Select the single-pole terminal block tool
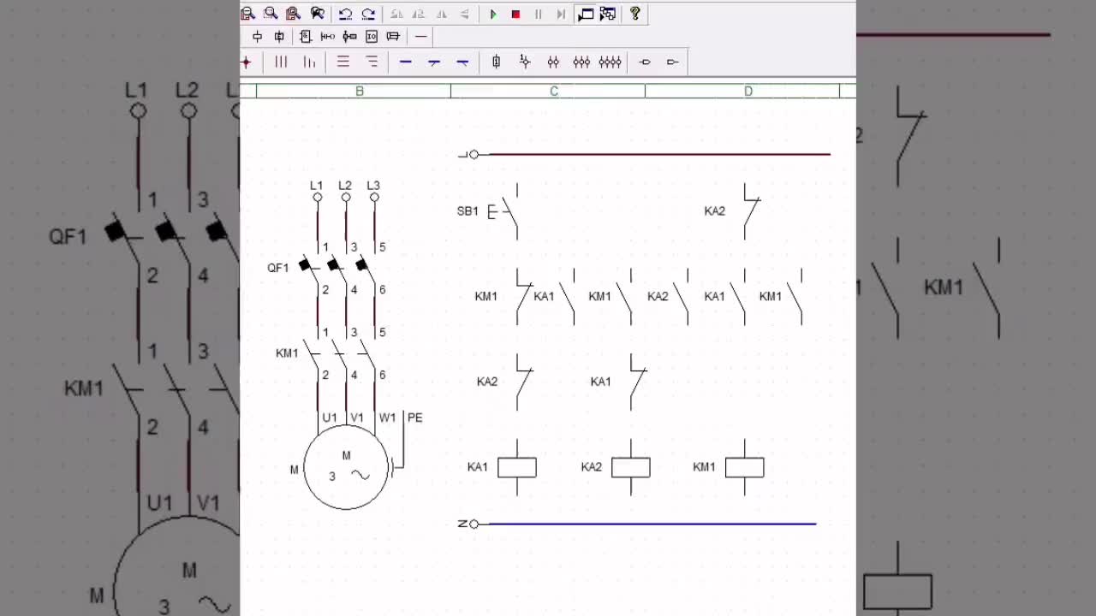 (x=496, y=62)
